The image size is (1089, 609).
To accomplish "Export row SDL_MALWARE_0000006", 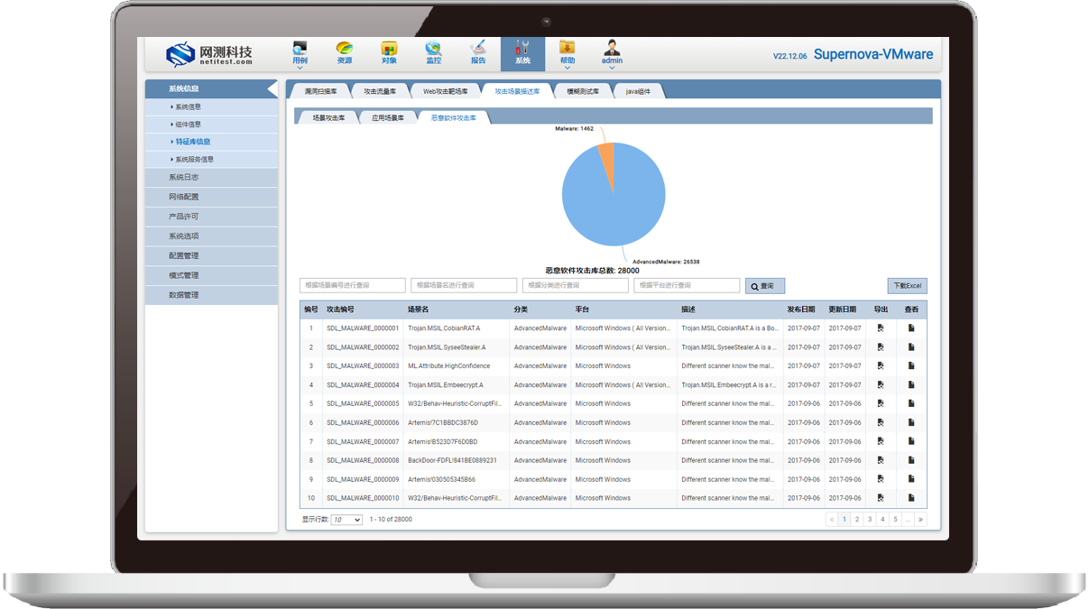I will pos(881,422).
